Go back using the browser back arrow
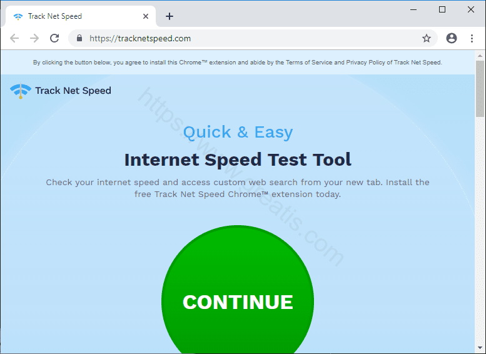Image resolution: width=486 pixels, height=354 pixels. (14, 38)
